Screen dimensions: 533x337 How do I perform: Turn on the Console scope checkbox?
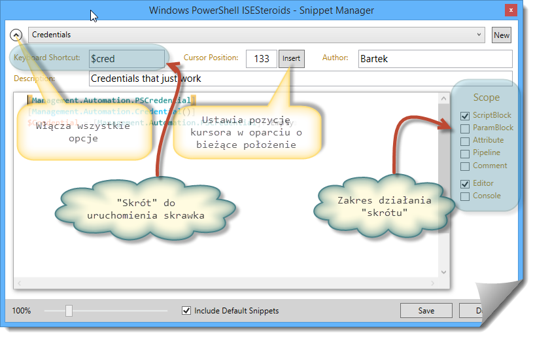[465, 196]
